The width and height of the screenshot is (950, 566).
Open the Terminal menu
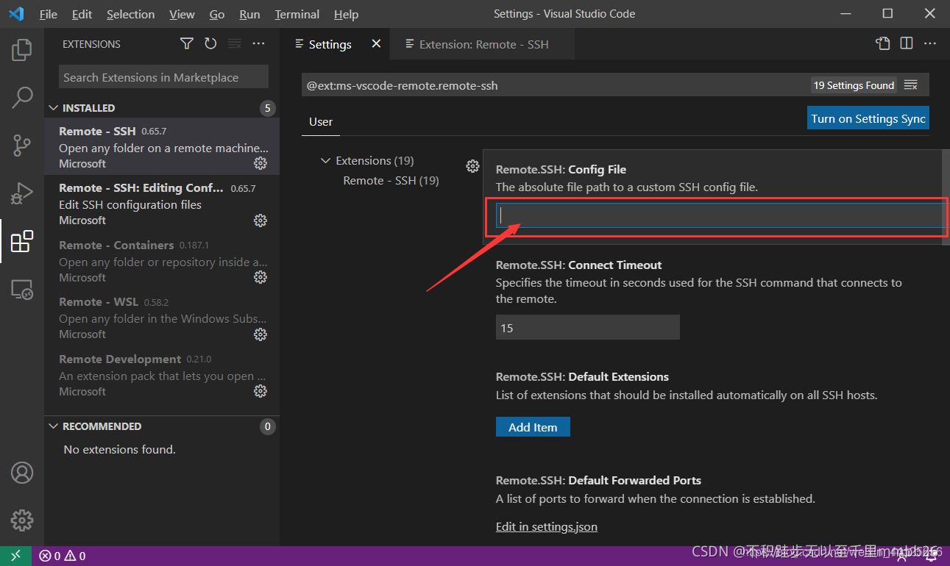299,14
